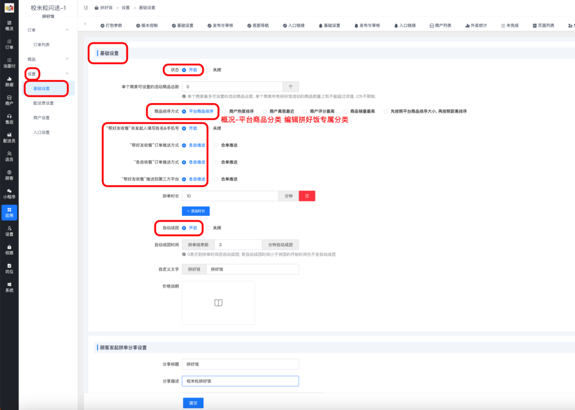Open the 小程序 mini-program sidebar icon
Image resolution: width=575 pixels, height=410 pixels.
9,193
